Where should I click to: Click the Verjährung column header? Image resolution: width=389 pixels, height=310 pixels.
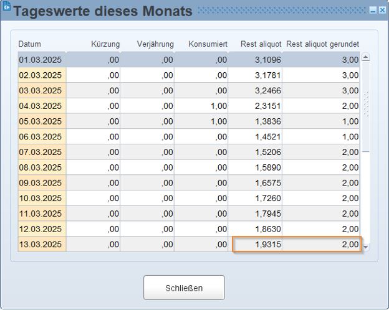pyautogui.click(x=155, y=44)
